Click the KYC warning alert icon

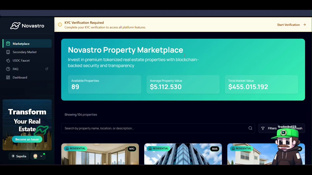coord(60,25)
